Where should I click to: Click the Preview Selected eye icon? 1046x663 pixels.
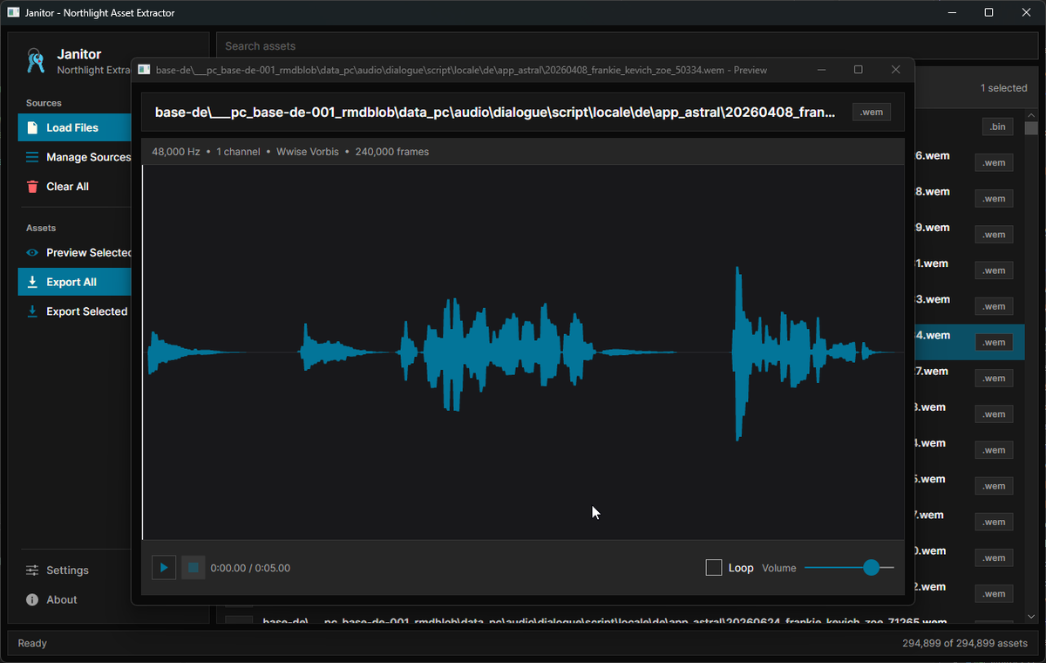[x=32, y=253]
